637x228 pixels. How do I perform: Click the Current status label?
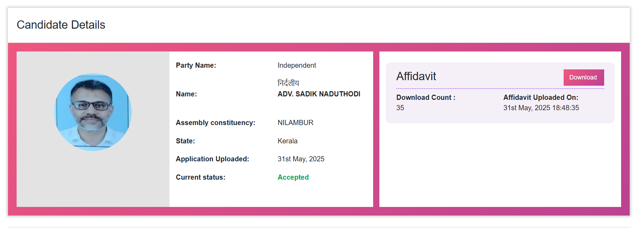(x=201, y=177)
